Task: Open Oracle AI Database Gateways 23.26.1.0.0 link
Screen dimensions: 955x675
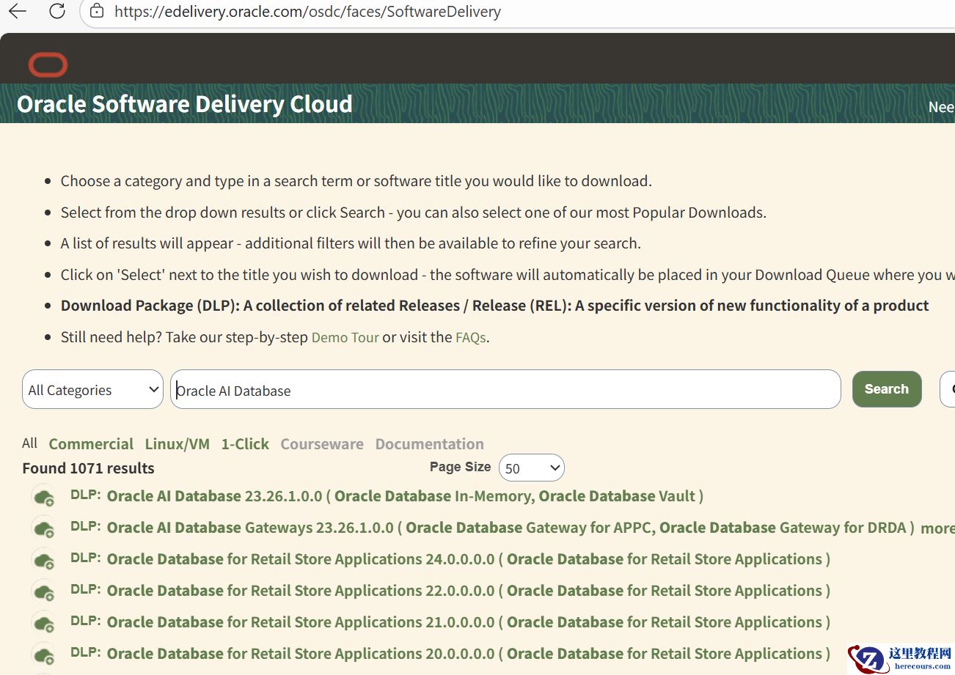Action: coord(511,528)
